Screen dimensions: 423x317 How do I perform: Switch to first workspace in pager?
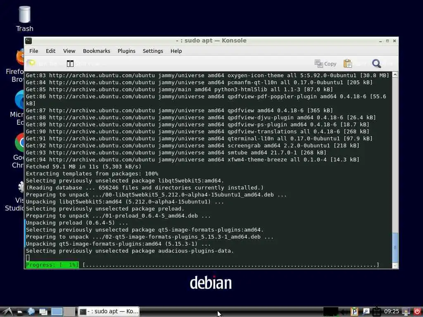[x=57, y=312]
